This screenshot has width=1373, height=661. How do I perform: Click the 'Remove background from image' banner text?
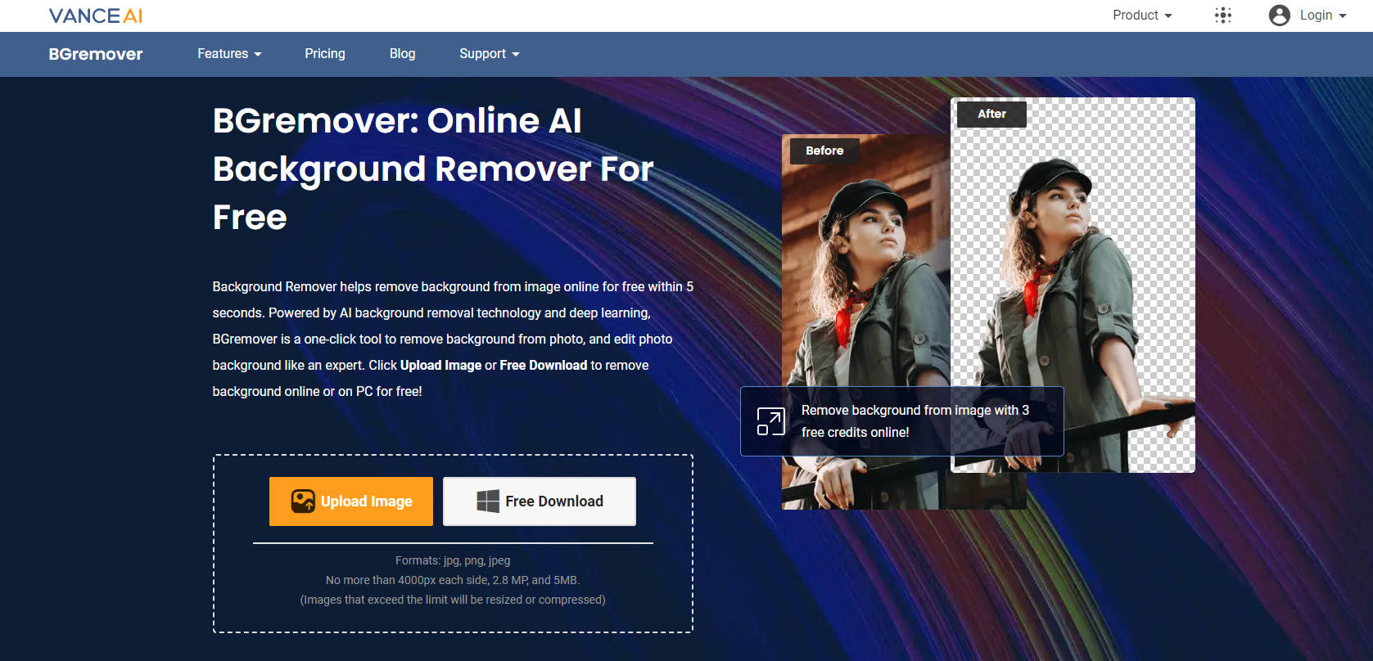pos(915,421)
